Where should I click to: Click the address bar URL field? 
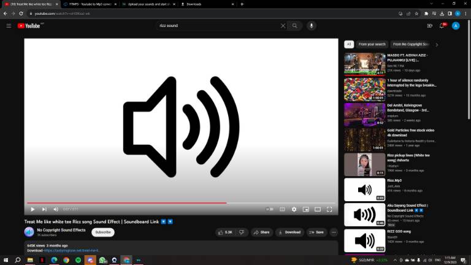point(210,13)
